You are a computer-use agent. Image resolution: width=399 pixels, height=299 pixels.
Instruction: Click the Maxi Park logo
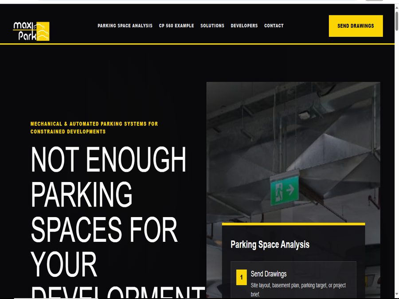pos(31,31)
